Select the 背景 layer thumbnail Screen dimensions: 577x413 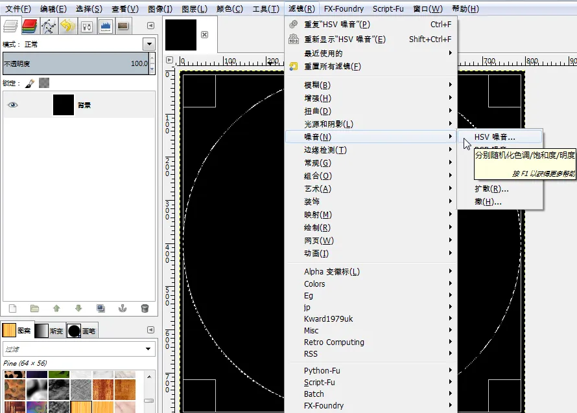click(64, 105)
